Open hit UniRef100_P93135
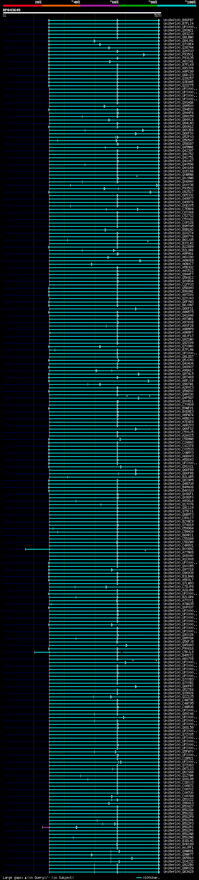This screenshot has width=199, height=880. [178, 58]
